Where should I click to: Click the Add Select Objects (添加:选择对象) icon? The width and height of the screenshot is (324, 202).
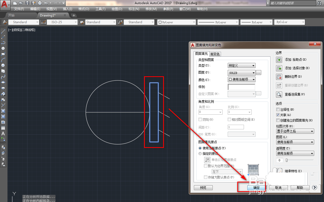click(279, 68)
